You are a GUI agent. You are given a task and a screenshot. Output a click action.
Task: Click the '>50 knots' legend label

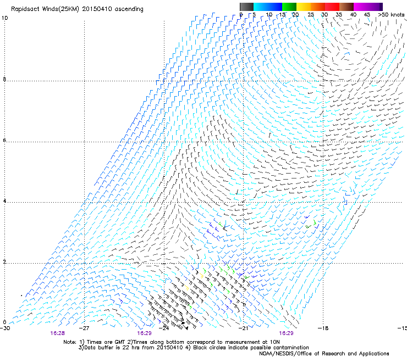coord(391,15)
